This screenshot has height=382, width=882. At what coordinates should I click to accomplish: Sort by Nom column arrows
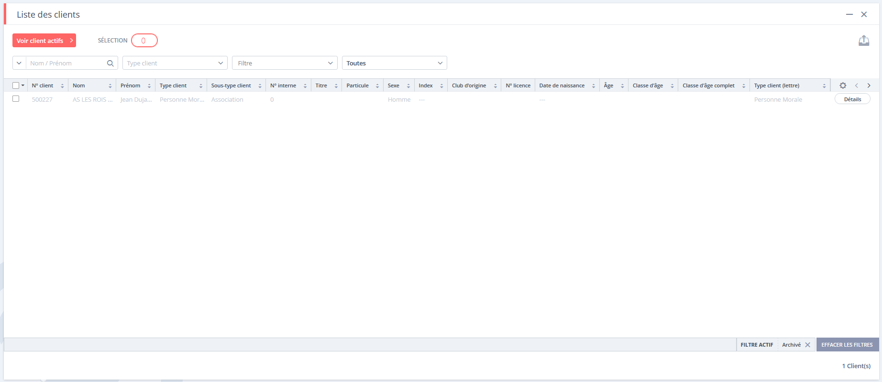click(x=110, y=86)
